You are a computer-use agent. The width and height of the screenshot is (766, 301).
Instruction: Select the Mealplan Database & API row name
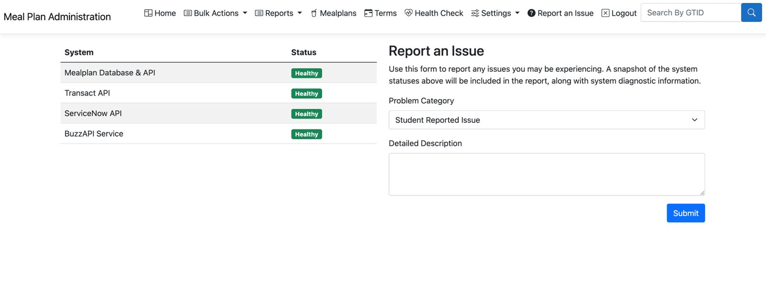tap(110, 73)
